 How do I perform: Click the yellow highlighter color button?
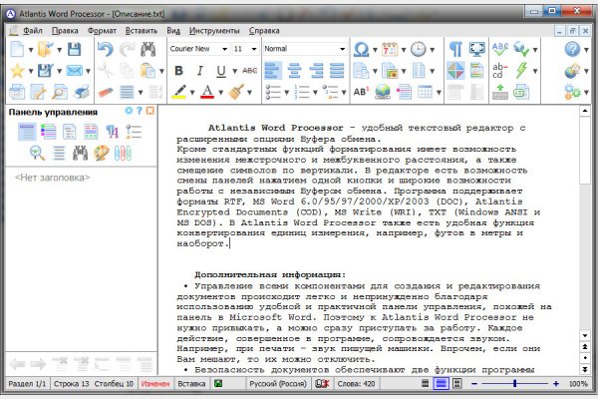(x=178, y=92)
